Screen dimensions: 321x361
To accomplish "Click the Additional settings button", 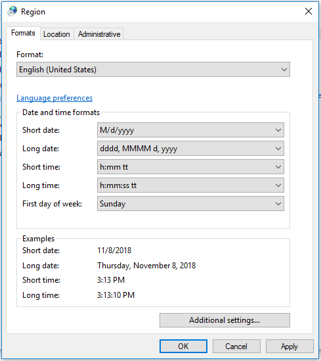I will pyautogui.click(x=225, y=320).
